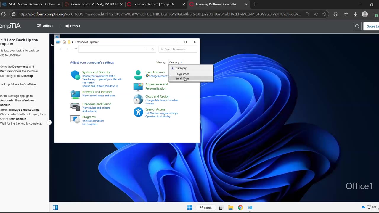This screenshot has width=379, height=213.
Task: Click the Explorer forward arrow
Action: pos(67,49)
